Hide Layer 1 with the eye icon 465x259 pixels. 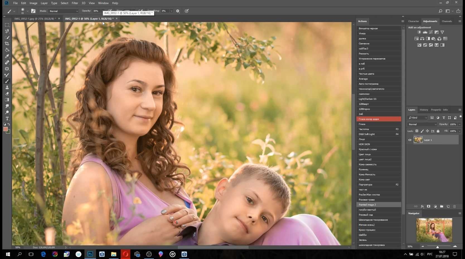point(410,140)
